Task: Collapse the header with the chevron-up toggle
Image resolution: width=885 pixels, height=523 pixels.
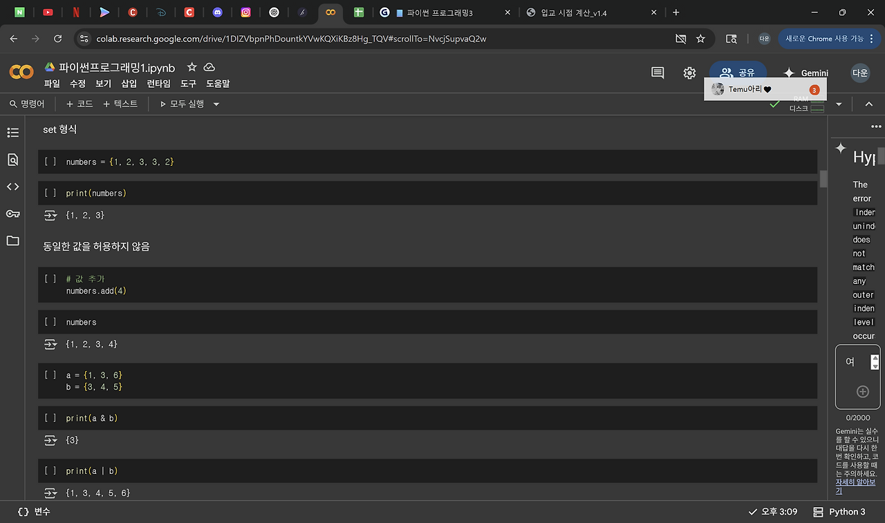Action: point(869,104)
